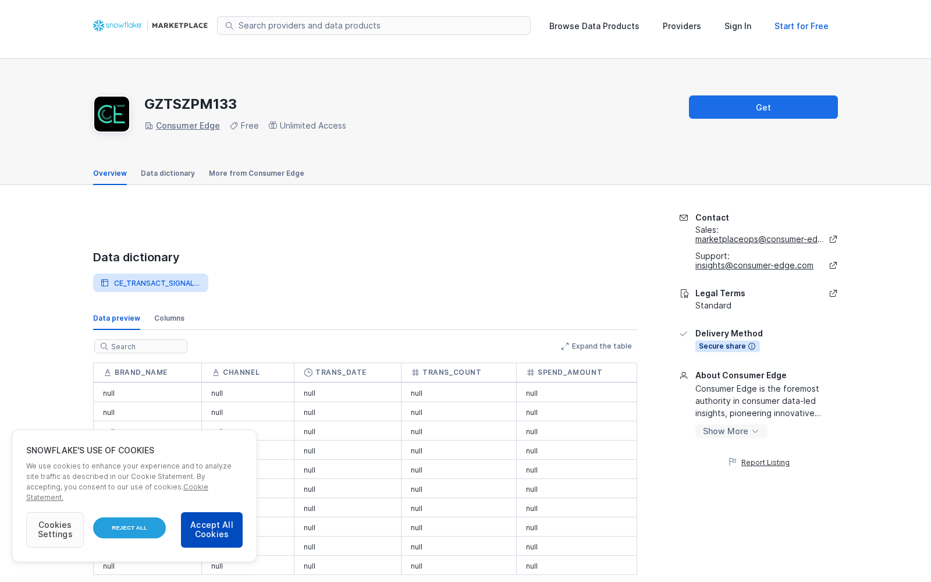The image size is (931, 582).
Task: Switch to the Columns tab
Action: [169, 318]
